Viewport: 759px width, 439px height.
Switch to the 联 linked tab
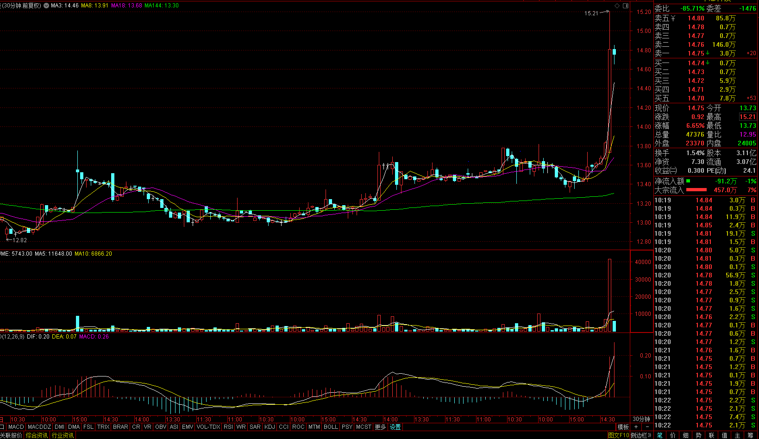point(712,435)
